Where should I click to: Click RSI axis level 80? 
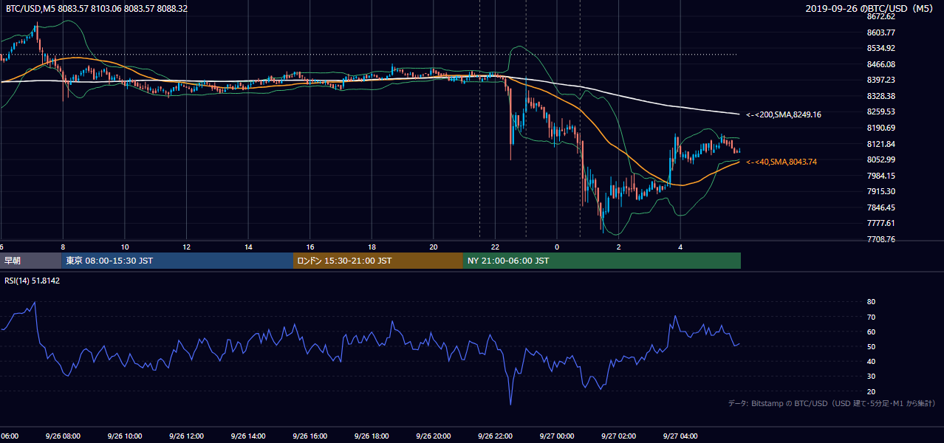(871, 302)
